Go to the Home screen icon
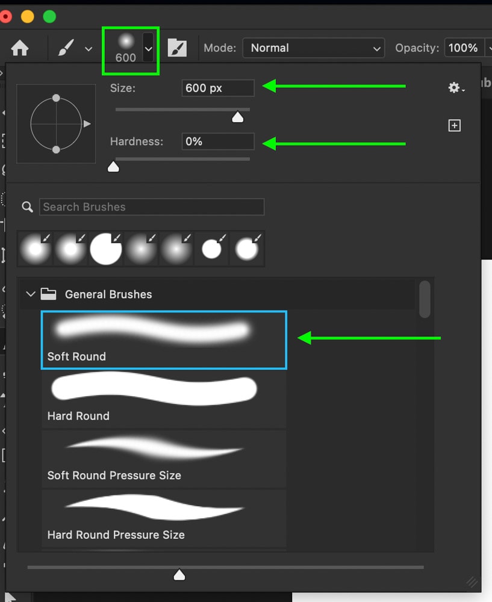 click(20, 48)
